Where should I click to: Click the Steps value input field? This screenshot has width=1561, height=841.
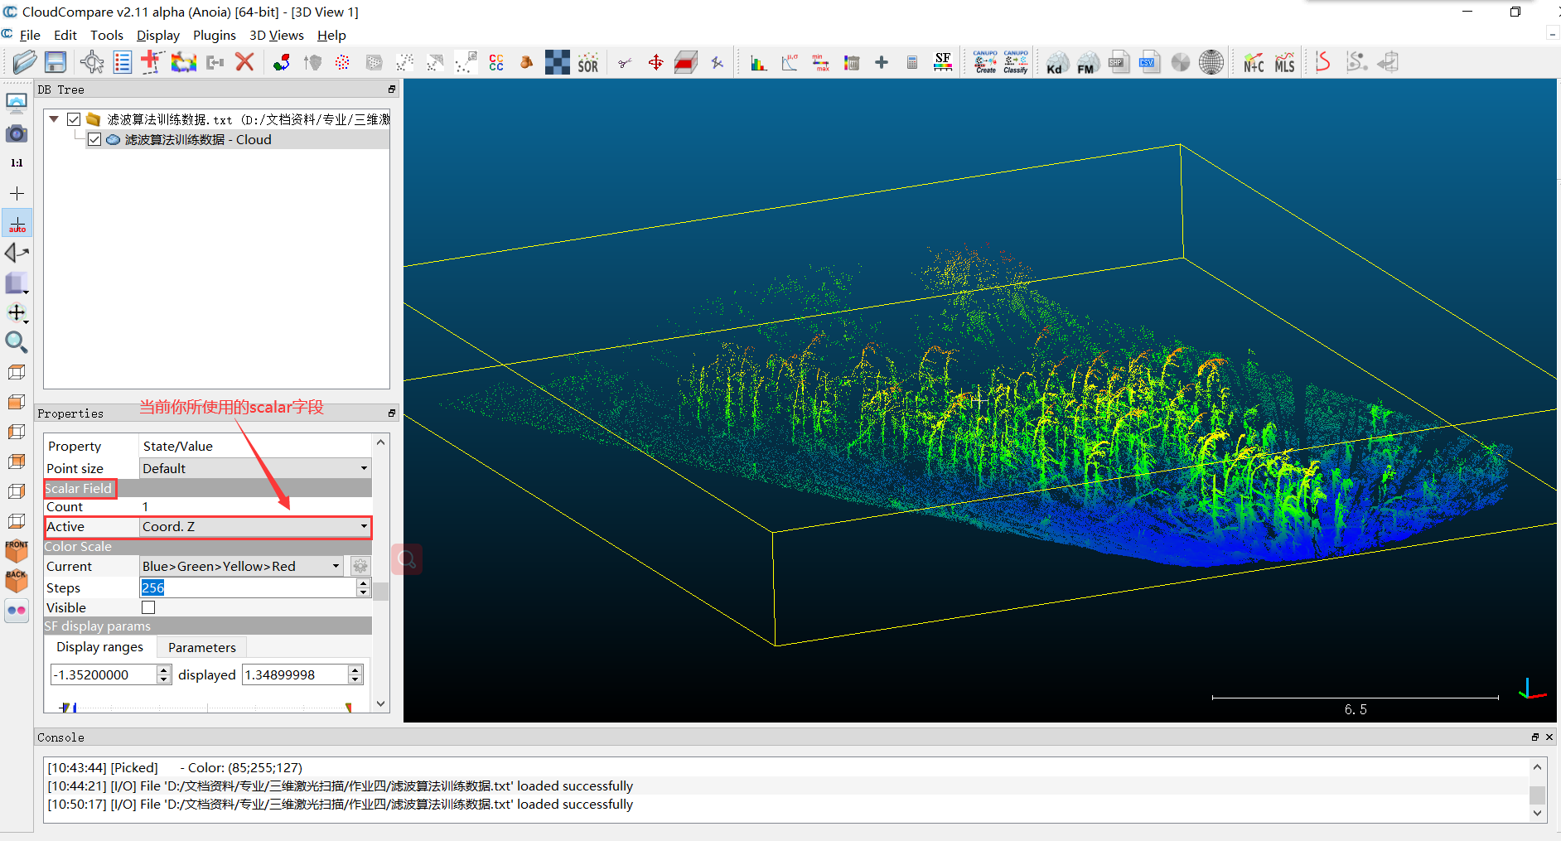coord(248,587)
